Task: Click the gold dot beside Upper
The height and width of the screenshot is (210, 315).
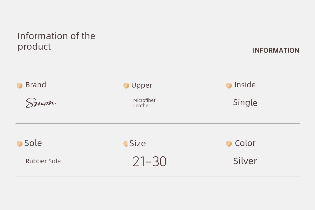Action: (126, 86)
